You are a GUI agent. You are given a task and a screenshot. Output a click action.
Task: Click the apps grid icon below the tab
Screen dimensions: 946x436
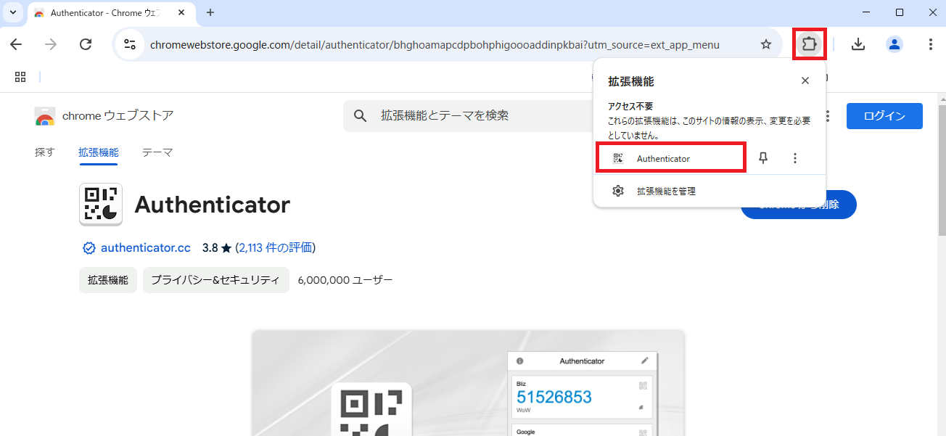[x=20, y=77]
